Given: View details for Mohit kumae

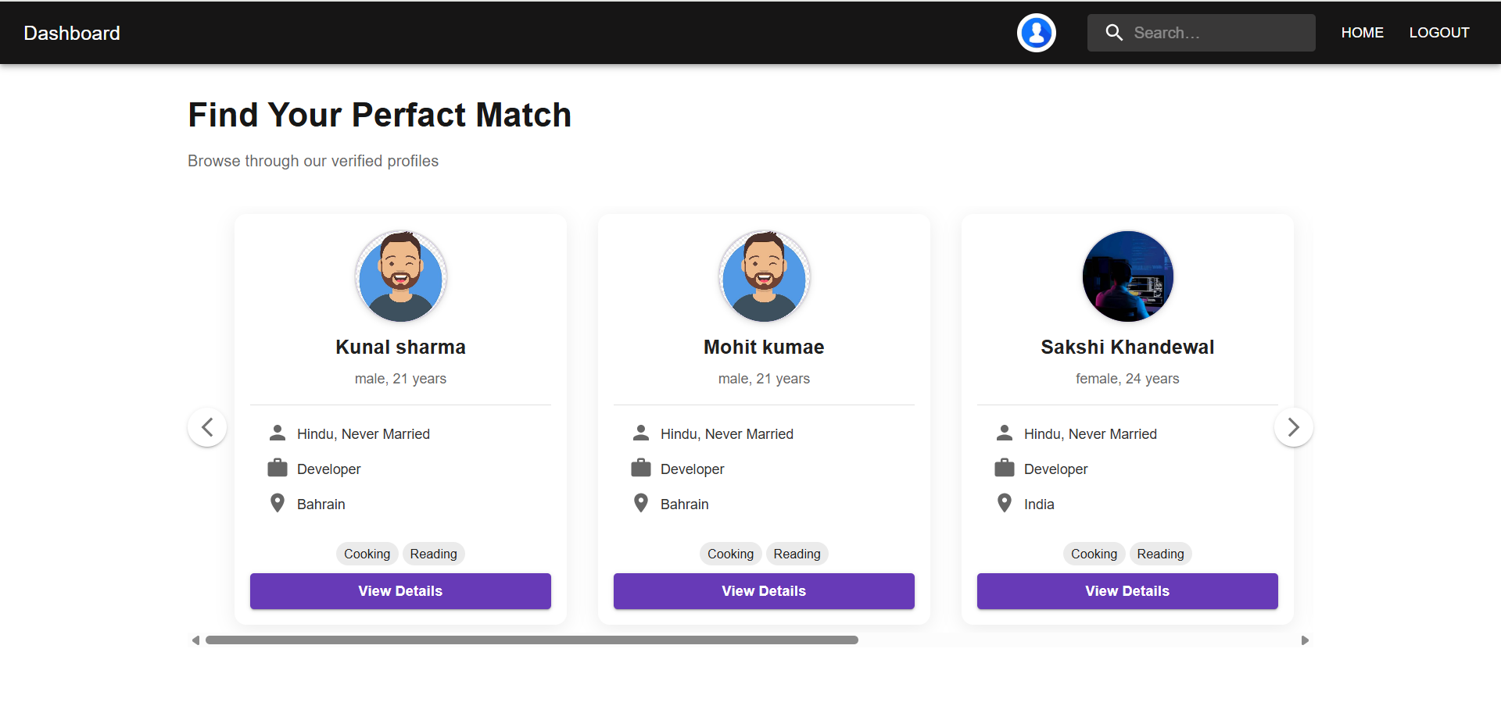Looking at the screenshot, I should coord(764,591).
